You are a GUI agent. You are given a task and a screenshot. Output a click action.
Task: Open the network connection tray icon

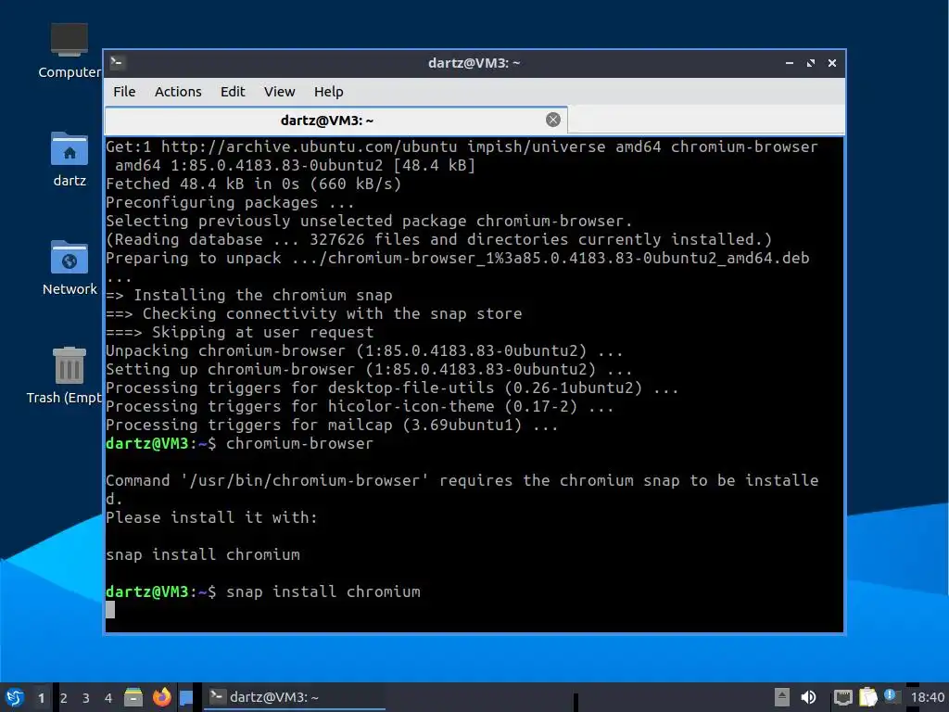(842, 697)
